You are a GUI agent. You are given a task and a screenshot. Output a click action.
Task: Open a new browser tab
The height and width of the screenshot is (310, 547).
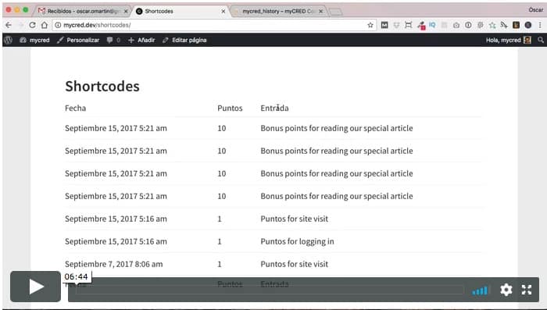335,12
